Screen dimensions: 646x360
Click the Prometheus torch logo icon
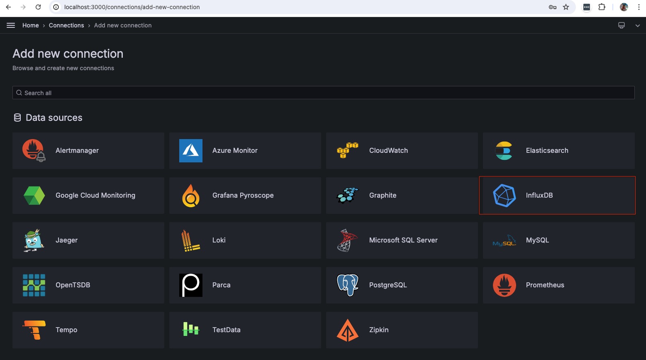tap(505, 285)
